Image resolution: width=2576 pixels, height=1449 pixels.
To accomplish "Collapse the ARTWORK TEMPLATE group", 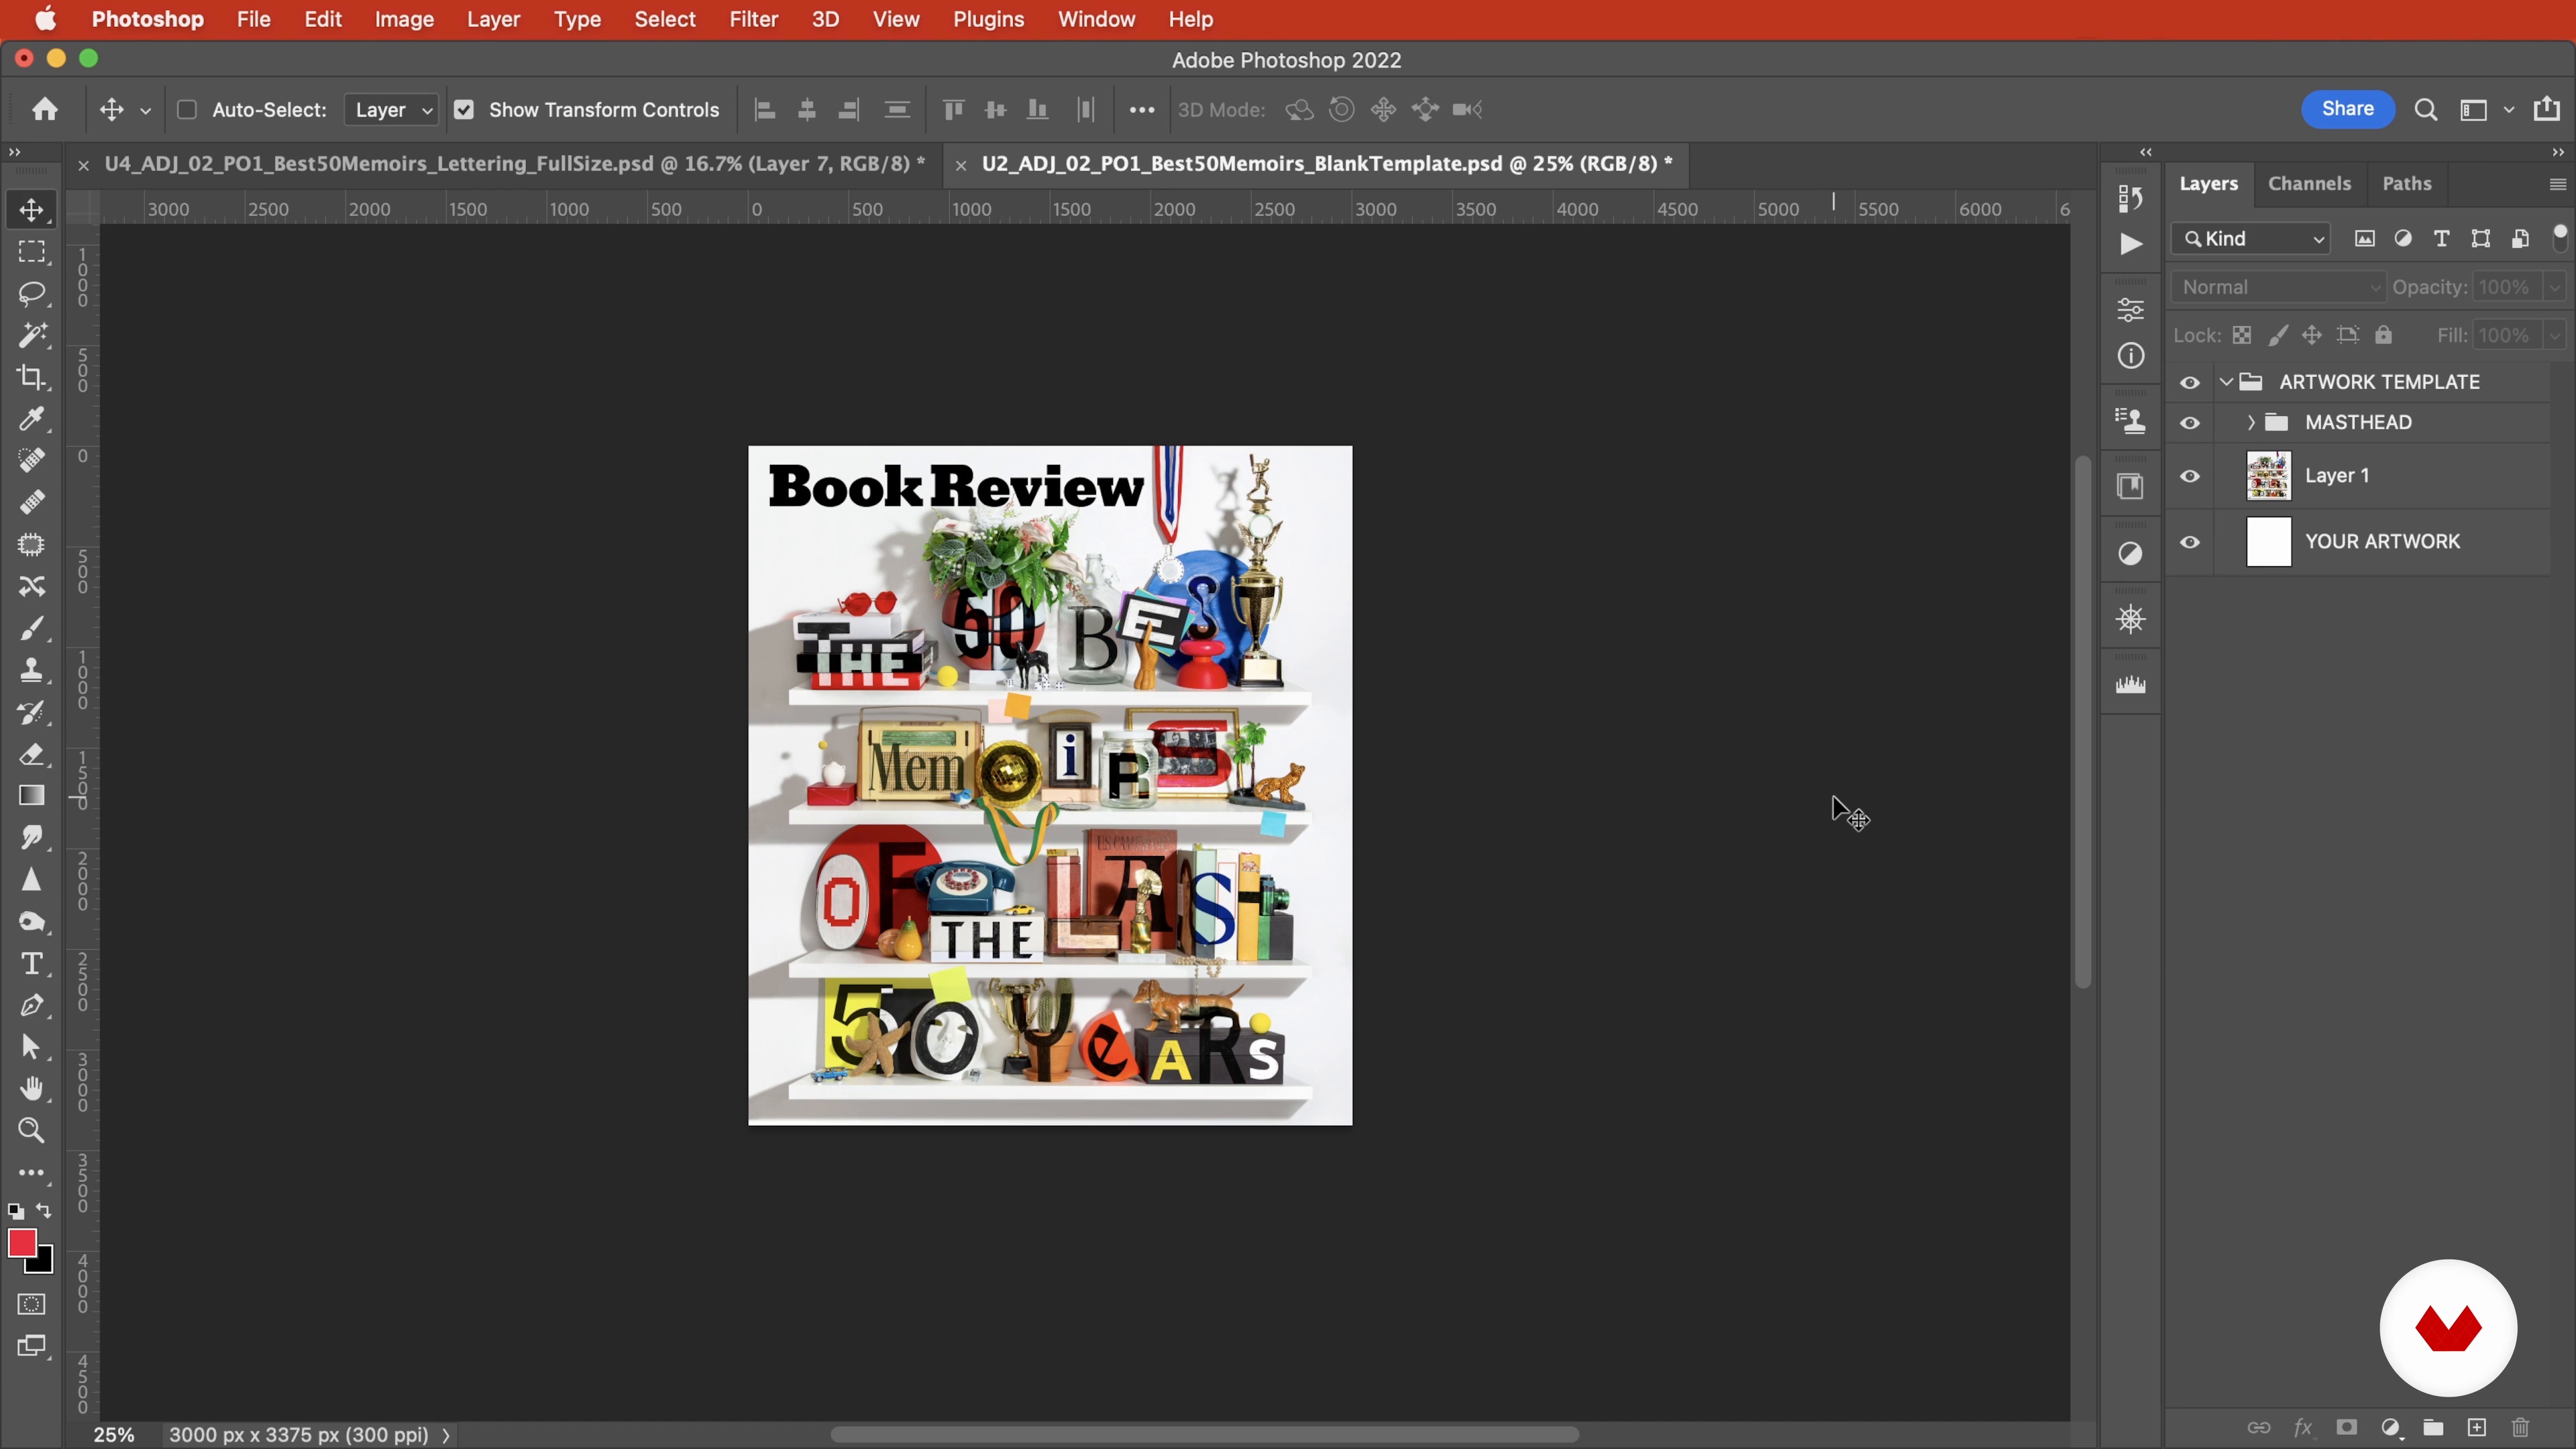I will pyautogui.click(x=2226, y=382).
